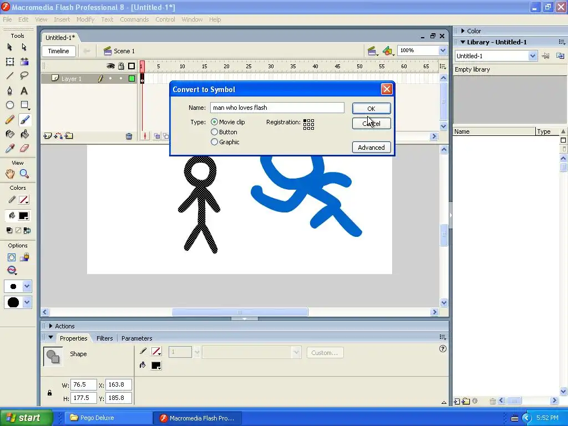
Task: Switch to the Filters tab
Action: (x=105, y=338)
